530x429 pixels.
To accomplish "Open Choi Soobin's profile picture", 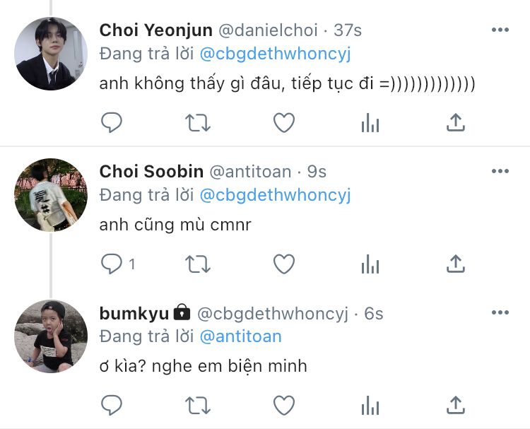I will click(51, 195).
